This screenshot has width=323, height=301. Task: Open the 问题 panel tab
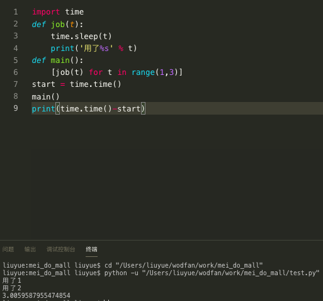click(x=8, y=249)
